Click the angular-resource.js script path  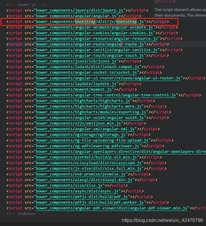[x=97, y=39]
